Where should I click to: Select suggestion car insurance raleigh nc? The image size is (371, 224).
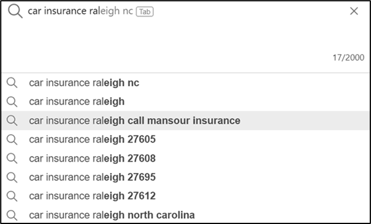click(x=186, y=83)
